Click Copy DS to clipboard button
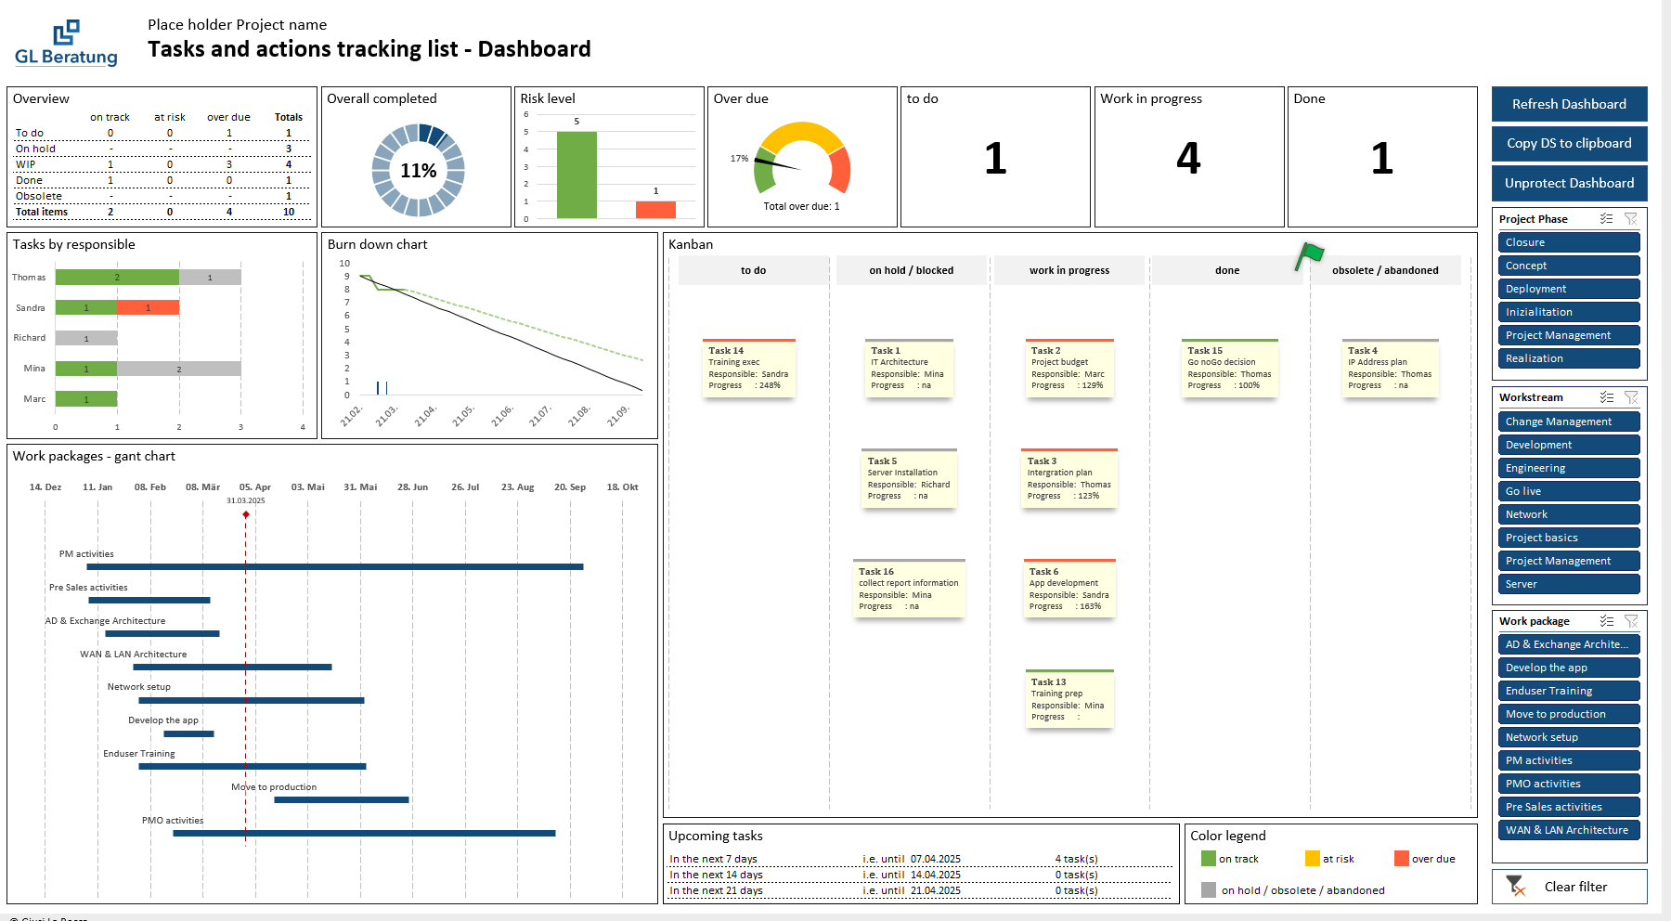1671x921 pixels. (x=1569, y=143)
